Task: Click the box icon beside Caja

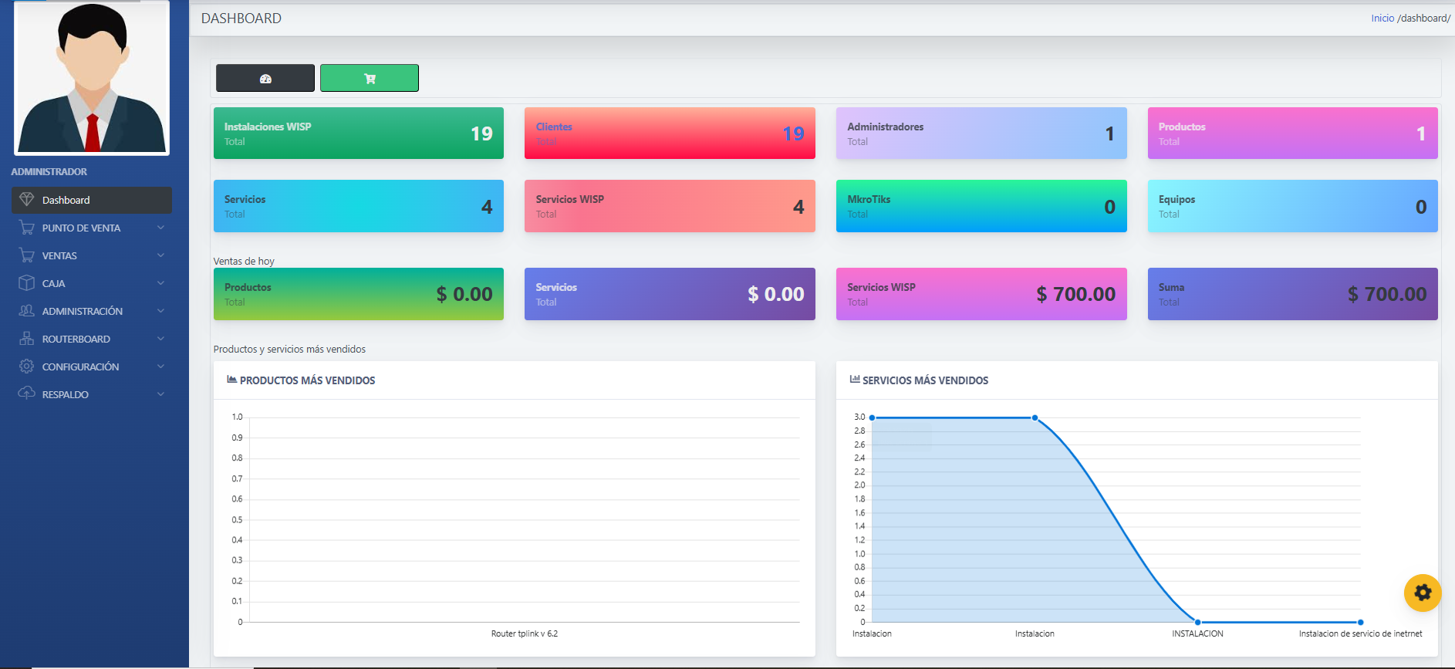Action: click(27, 283)
